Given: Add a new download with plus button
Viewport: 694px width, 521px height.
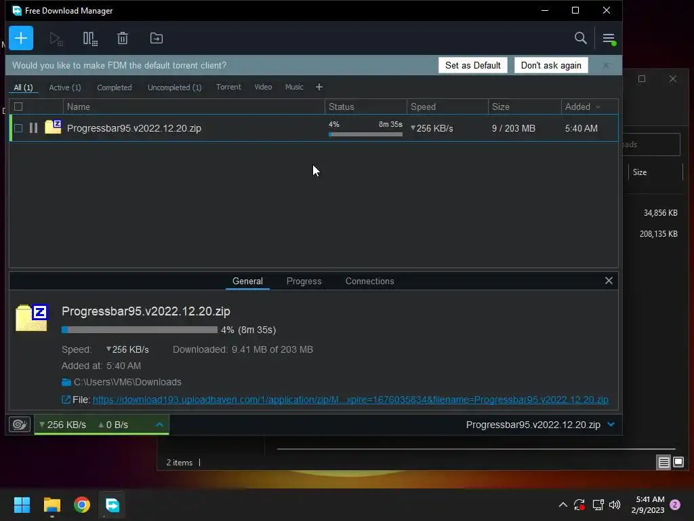Looking at the screenshot, I should (x=21, y=38).
